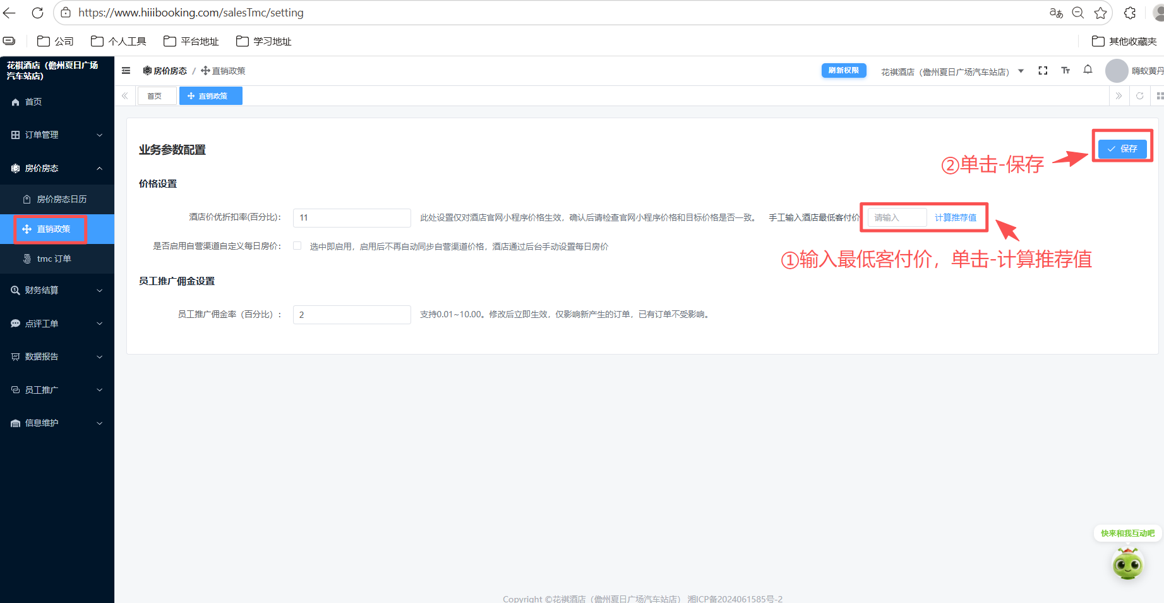Click the green mascot assistant icon
Viewport: 1164px width, 603px height.
(1128, 564)
